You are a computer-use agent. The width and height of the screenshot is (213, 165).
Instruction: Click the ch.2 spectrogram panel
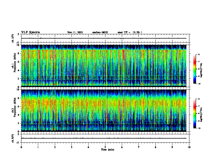104,111
